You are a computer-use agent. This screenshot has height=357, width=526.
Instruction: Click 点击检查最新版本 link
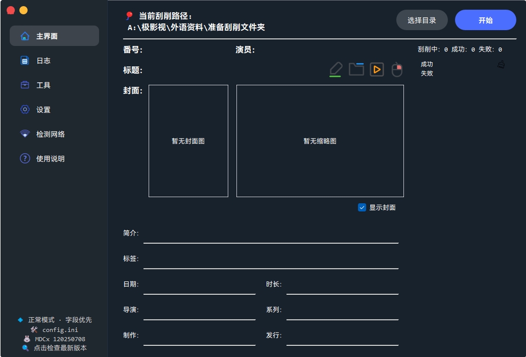coord(60,348)
